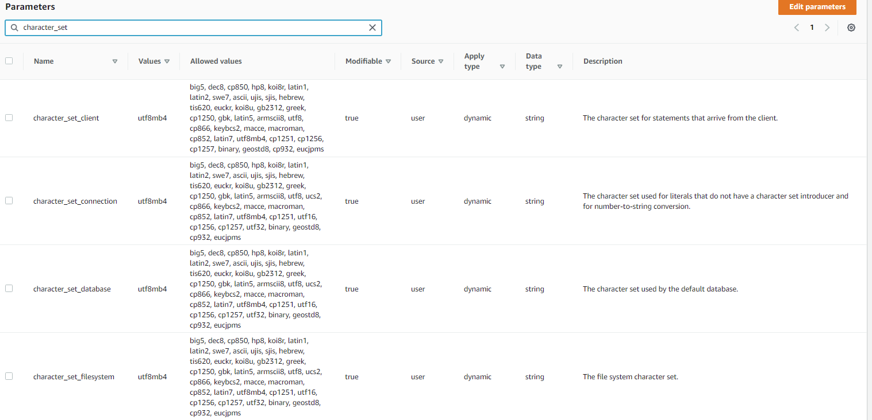The width and height of the screenshot is (872, 420).
Task: Click 'The file system character set.' description
Action: pyautogui.click(x=631, y=377)
